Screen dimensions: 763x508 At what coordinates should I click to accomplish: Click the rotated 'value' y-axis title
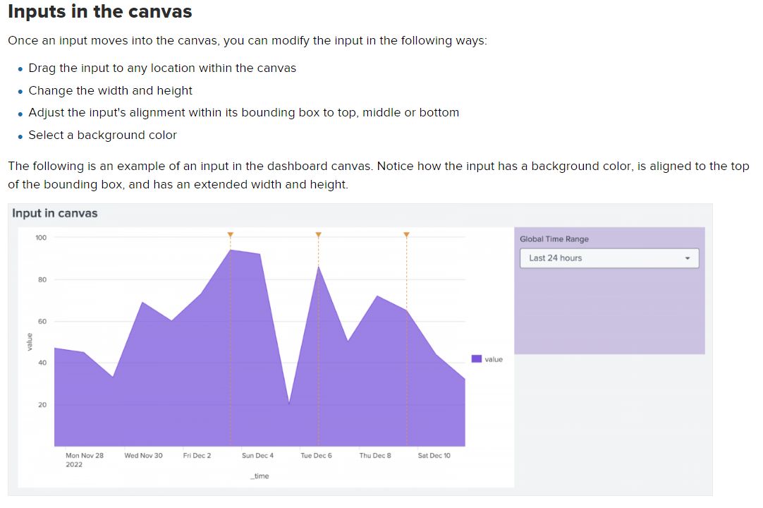(30, 341)
